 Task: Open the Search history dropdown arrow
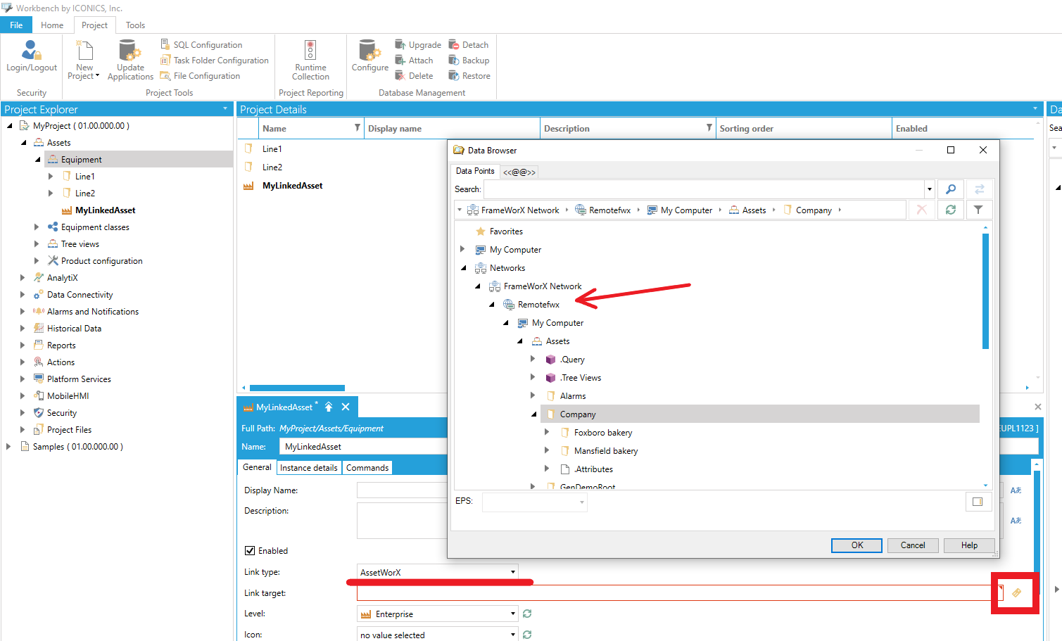pyautogui.click(x=929, y=189)
